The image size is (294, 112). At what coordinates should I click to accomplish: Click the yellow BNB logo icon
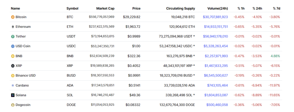tap(13, 56)
